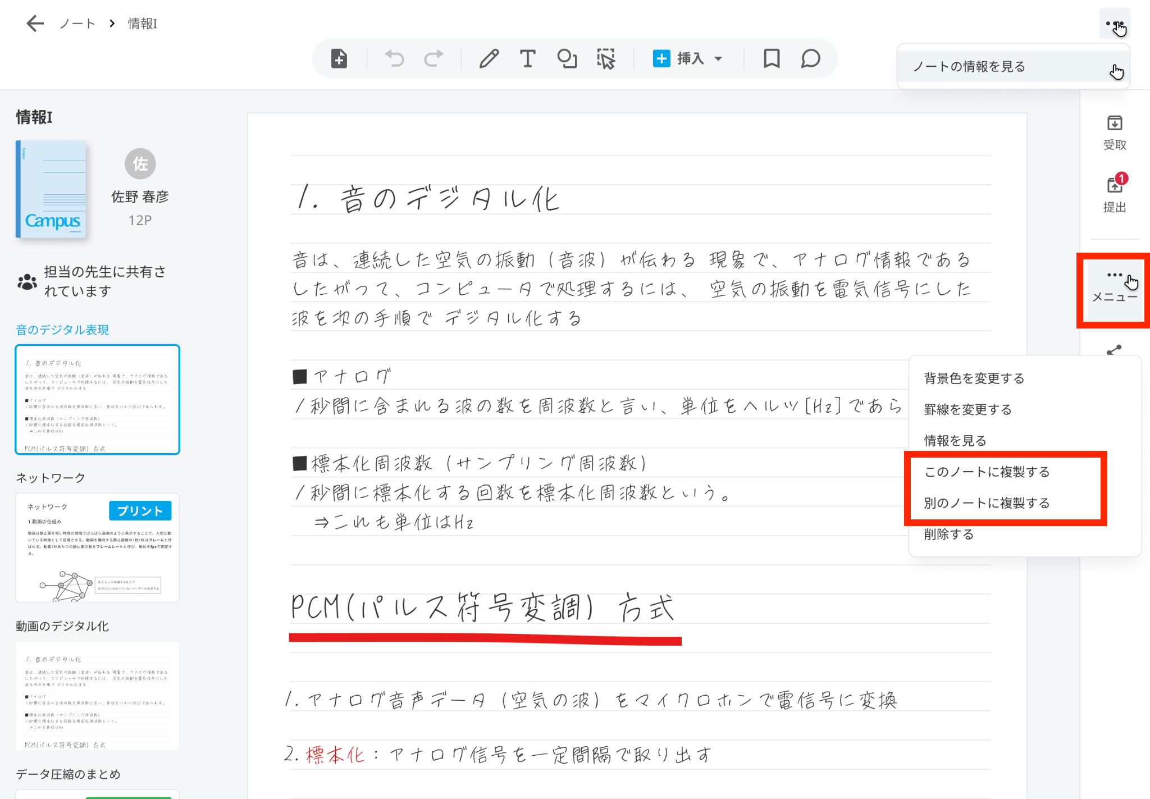Click 音のデジタル表現 page title
The image size is (1150, 799).
62,330
